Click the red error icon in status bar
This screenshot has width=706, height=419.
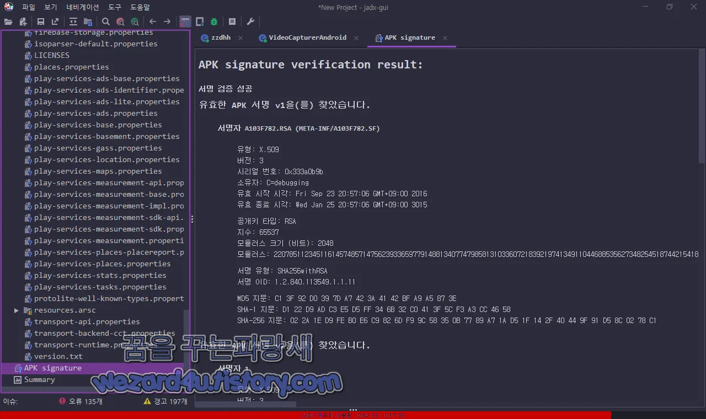click(62, 401)
